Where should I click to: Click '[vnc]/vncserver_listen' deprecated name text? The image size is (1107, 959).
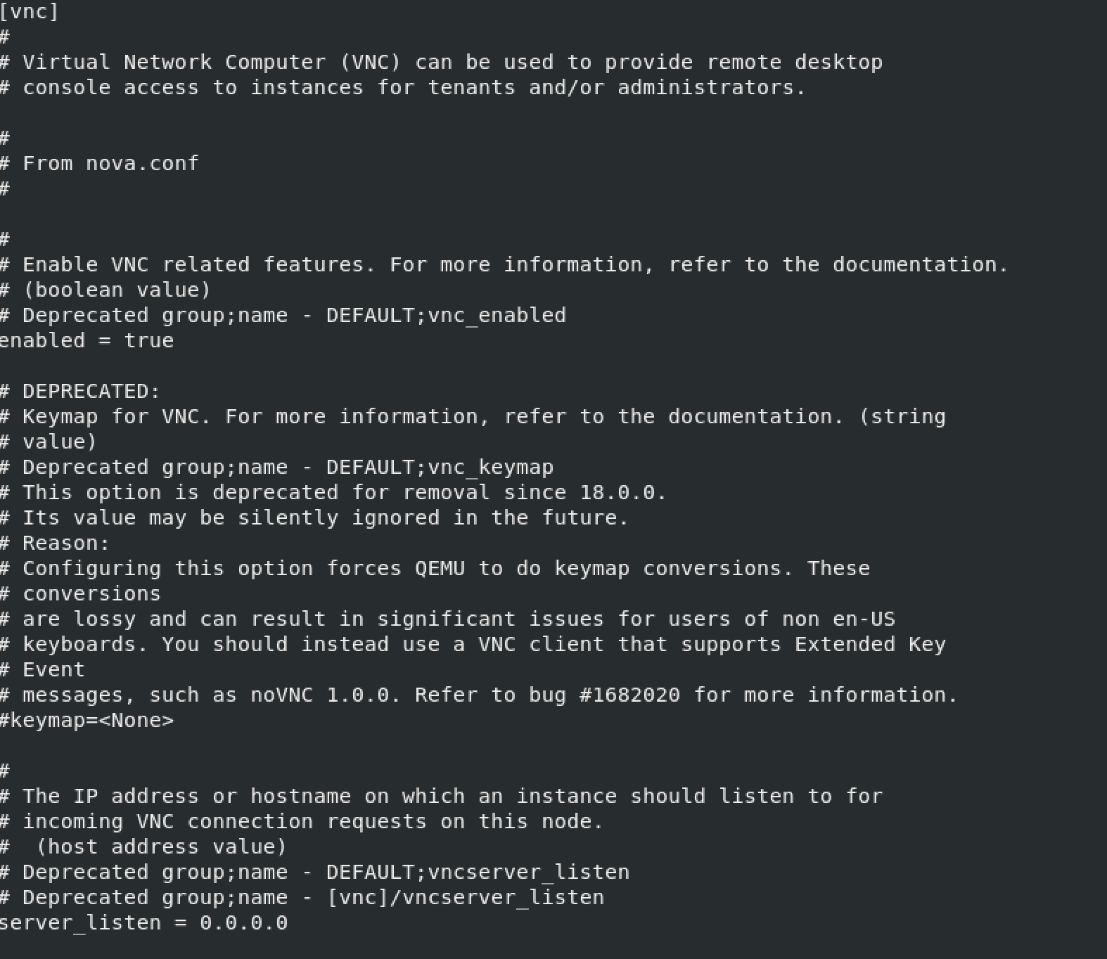(x=466, y=898)
